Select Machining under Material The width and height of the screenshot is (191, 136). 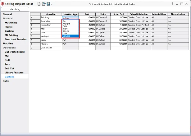tap(11, 23)
